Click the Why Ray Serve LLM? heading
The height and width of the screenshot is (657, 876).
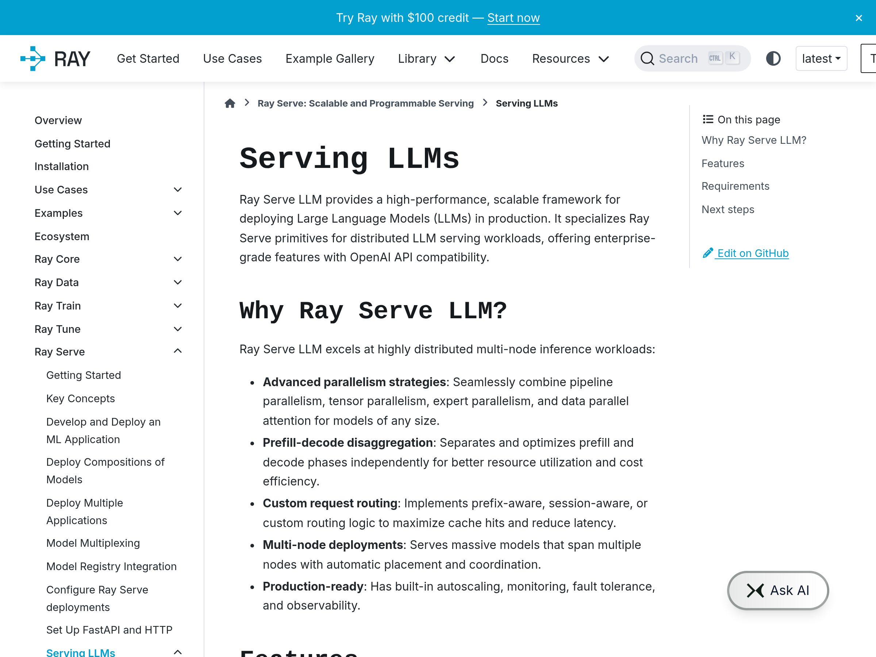pos(373,311)
